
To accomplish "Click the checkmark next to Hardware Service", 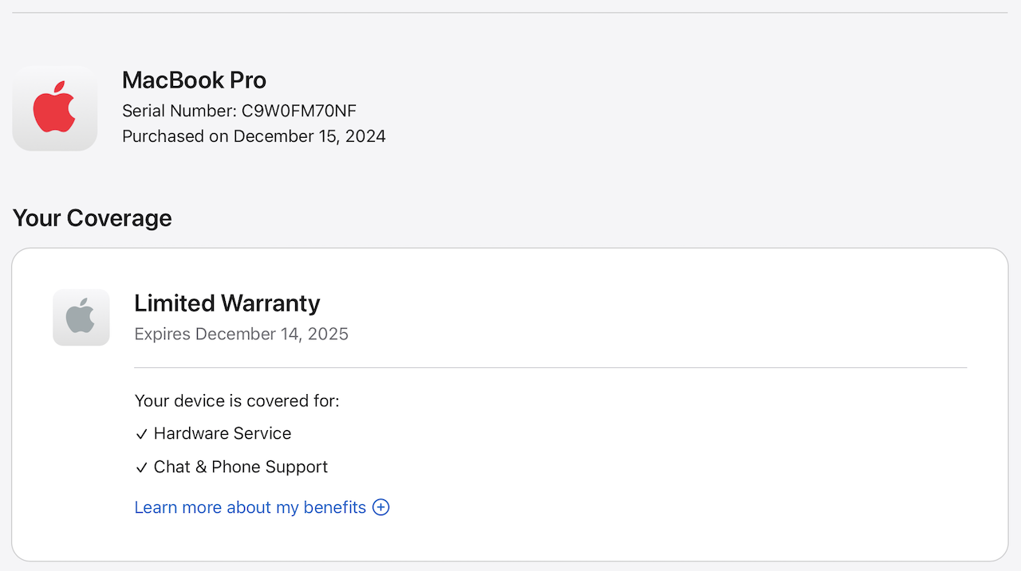I will point(141,434).
